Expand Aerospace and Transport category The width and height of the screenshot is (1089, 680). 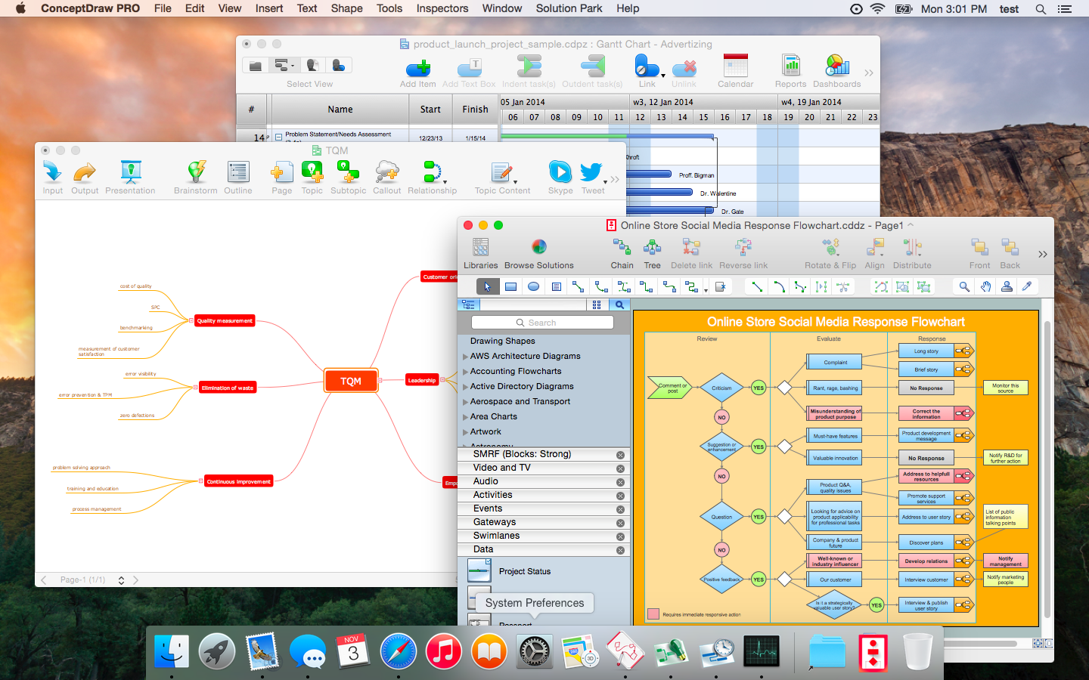click(465, 402)
